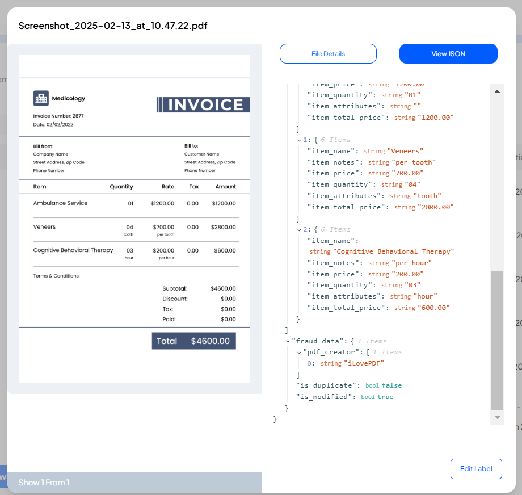Image resolution: width=522 pixels, height=495 pixels.
Task: Click the scroll down arrow in JSON panel
Action: [x=497, y=417]
